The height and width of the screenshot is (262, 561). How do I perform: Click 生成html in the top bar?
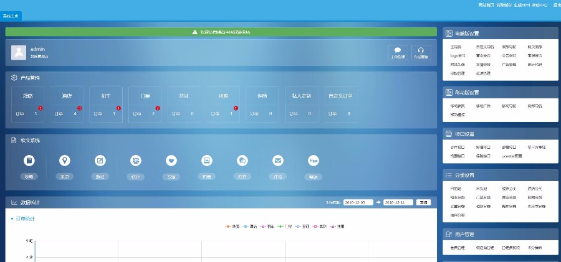point(522,6)
